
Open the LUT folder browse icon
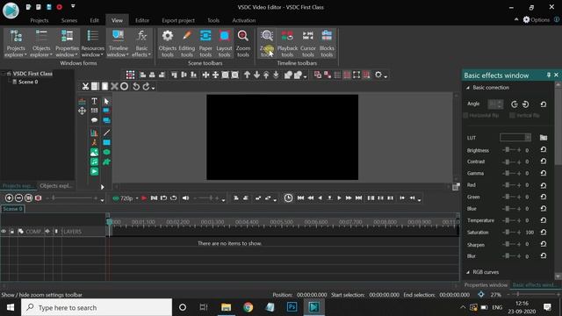click(x=544, y=138)
